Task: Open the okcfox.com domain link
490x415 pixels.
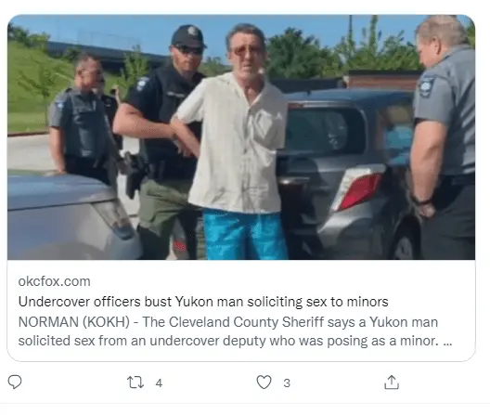Action: tap(55, 281)
